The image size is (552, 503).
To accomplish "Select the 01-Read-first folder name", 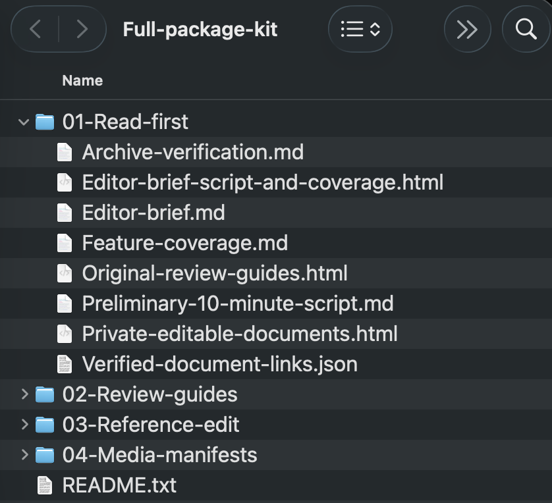I will 125,122.
